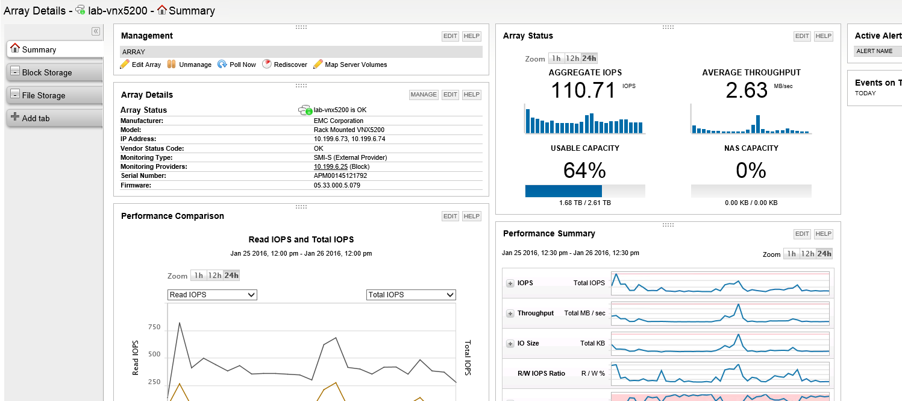Click EDIT in the Array Status panel
The image size is (902, 401).
[x=802, y=36]
